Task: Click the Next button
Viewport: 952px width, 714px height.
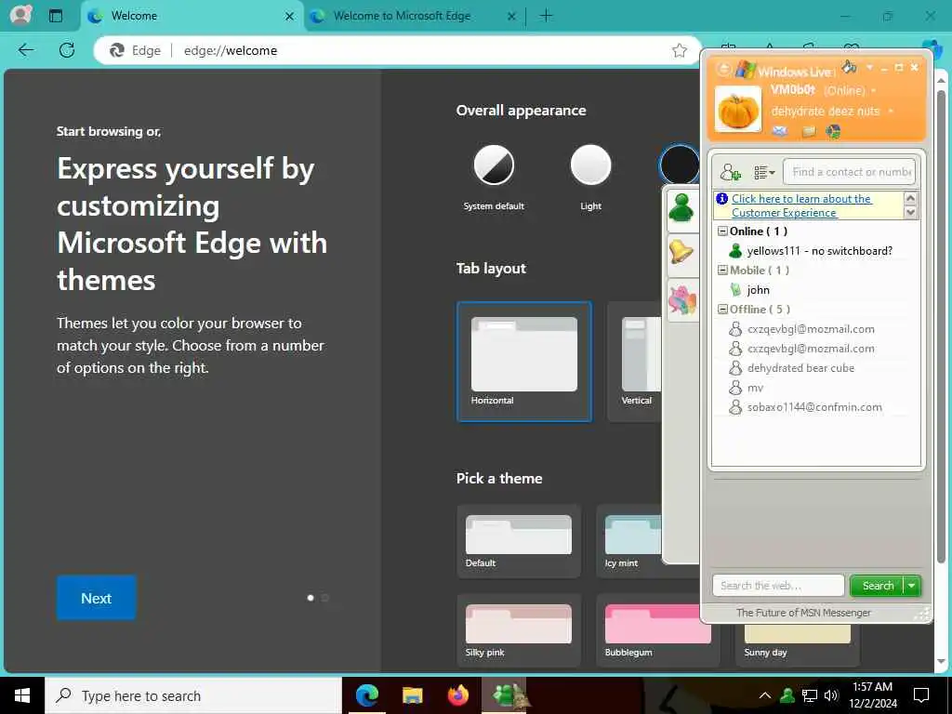Action: coord(97,598)
